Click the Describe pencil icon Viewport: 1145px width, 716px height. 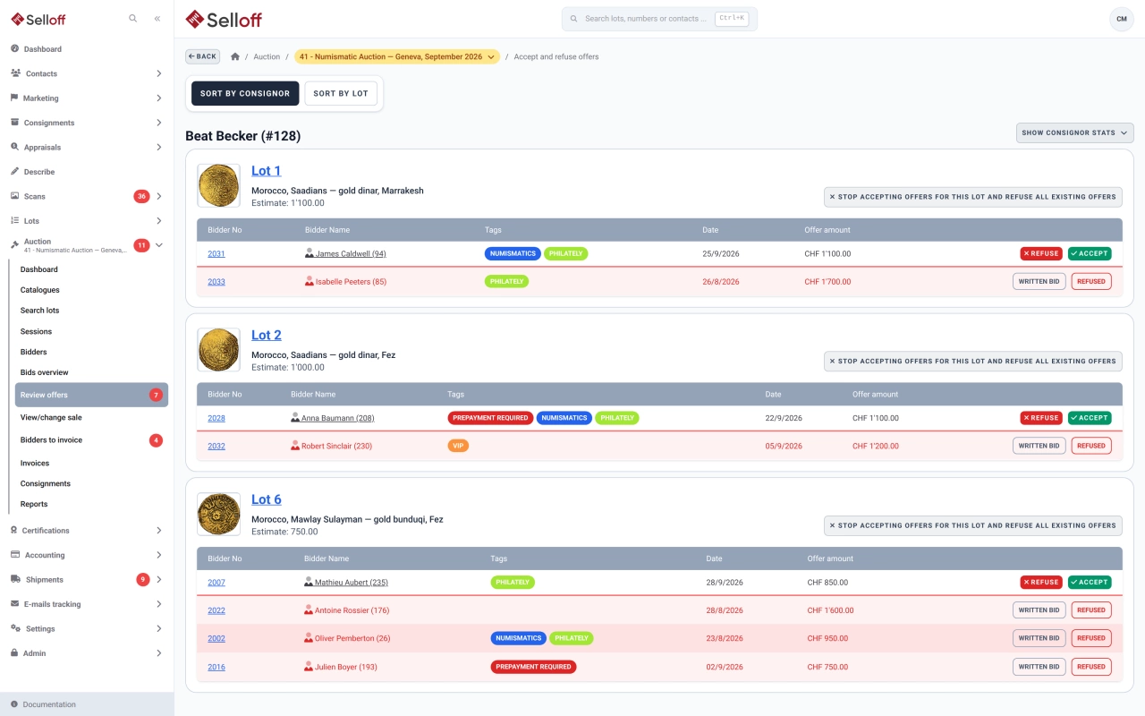[x=15, y=172]
